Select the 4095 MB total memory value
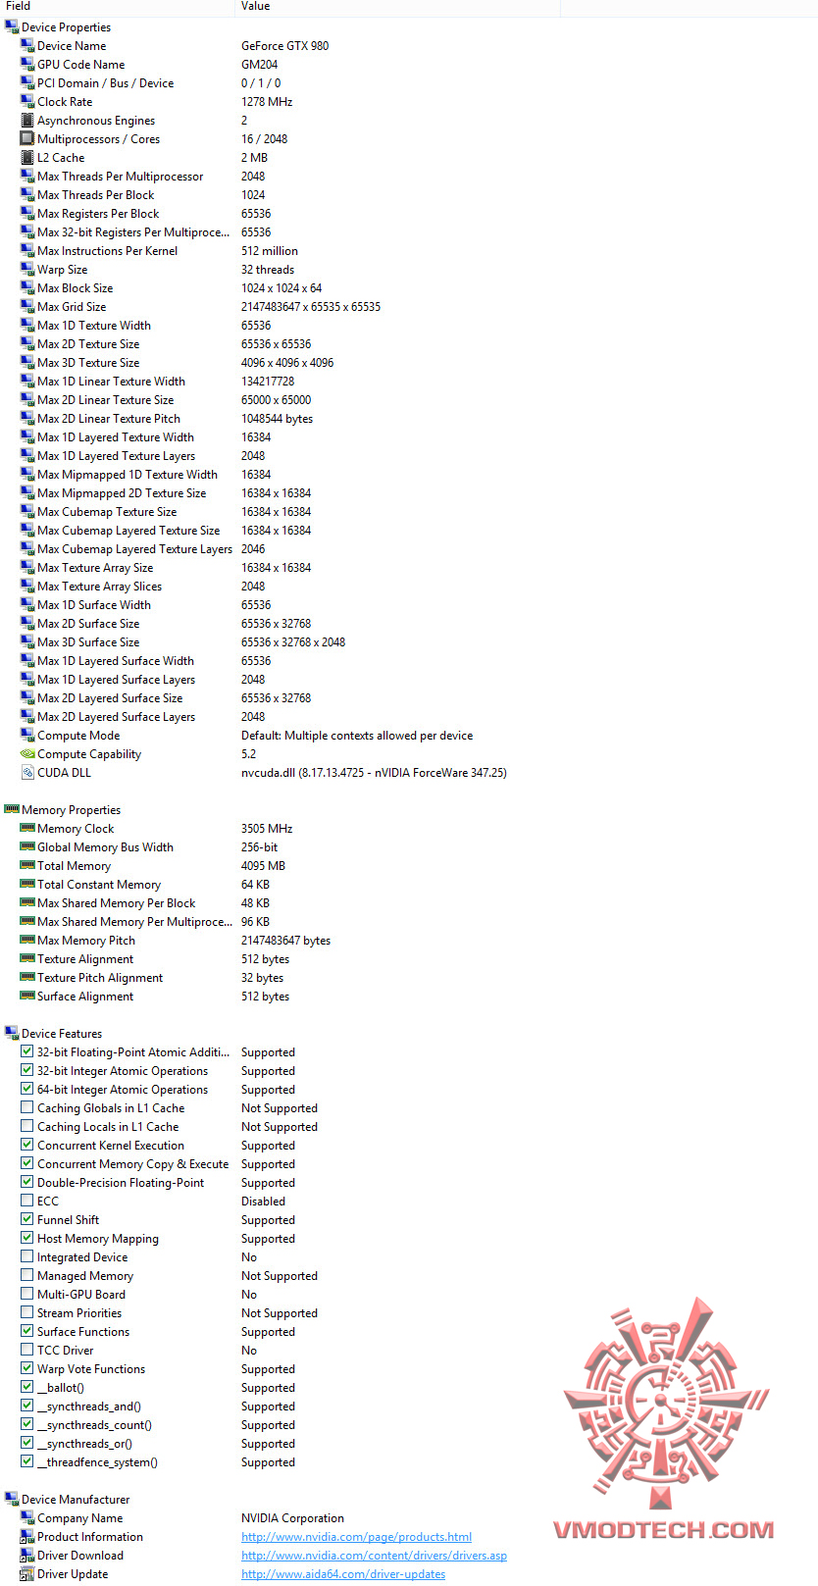 (264, 866)
